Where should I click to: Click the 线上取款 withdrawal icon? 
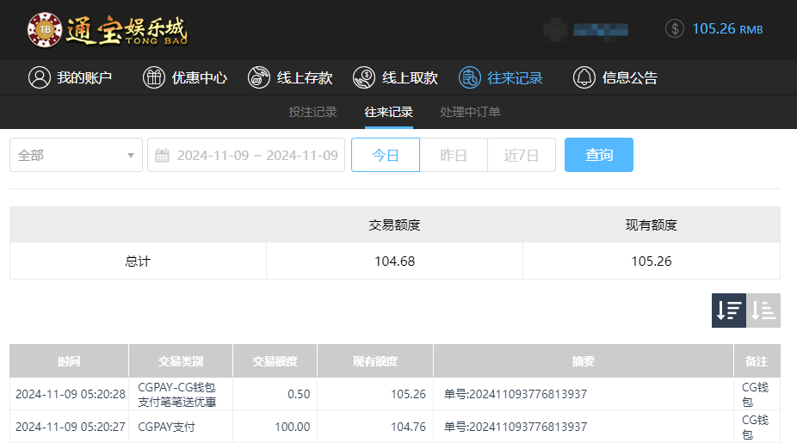pyautogui.click(x=364, y=77)
